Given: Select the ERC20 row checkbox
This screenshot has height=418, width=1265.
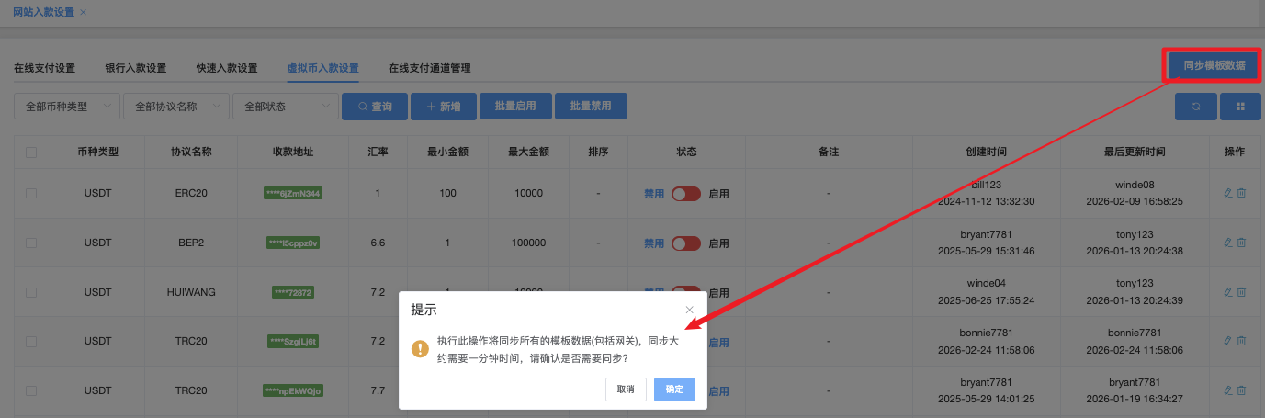Looking at the screenshot, I should coord(31,194).
